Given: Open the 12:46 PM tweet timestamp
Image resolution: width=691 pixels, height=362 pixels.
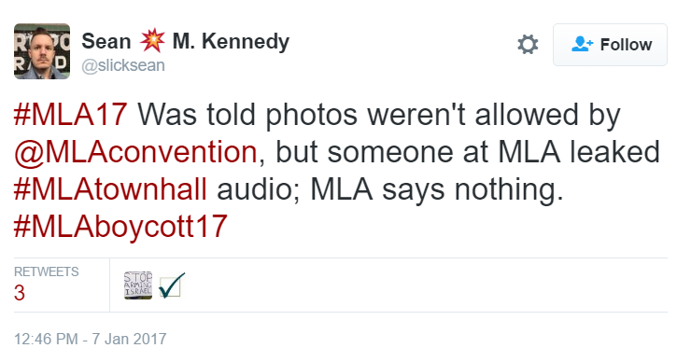Looking at the screenshot, I should (46, 339).
